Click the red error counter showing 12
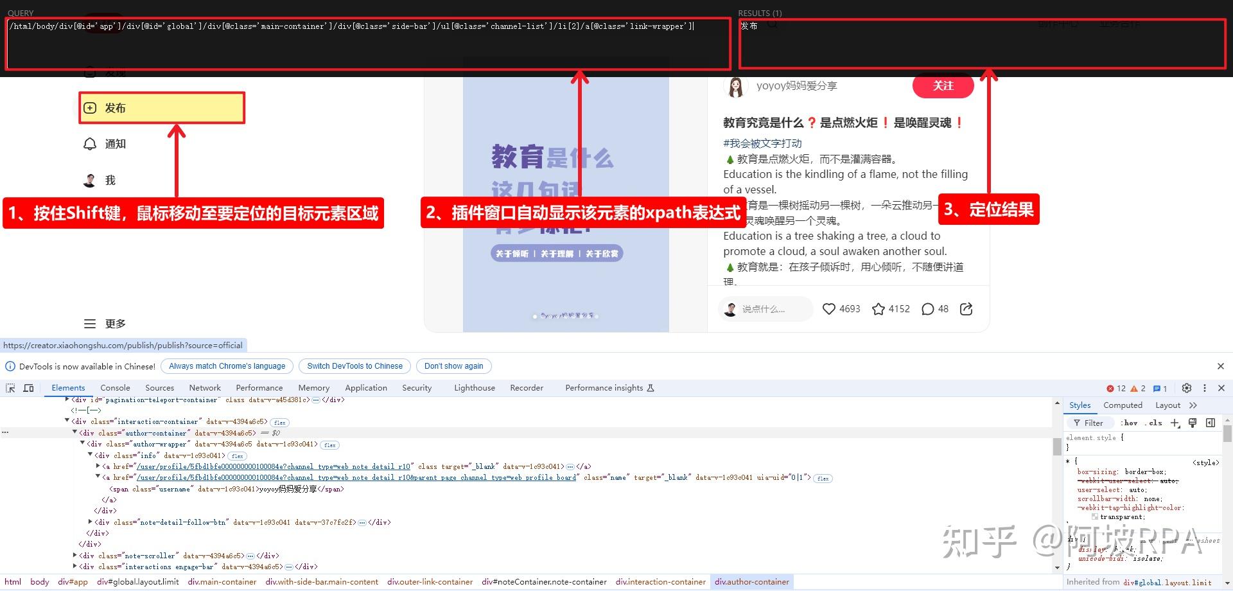 pos(1115,388)
